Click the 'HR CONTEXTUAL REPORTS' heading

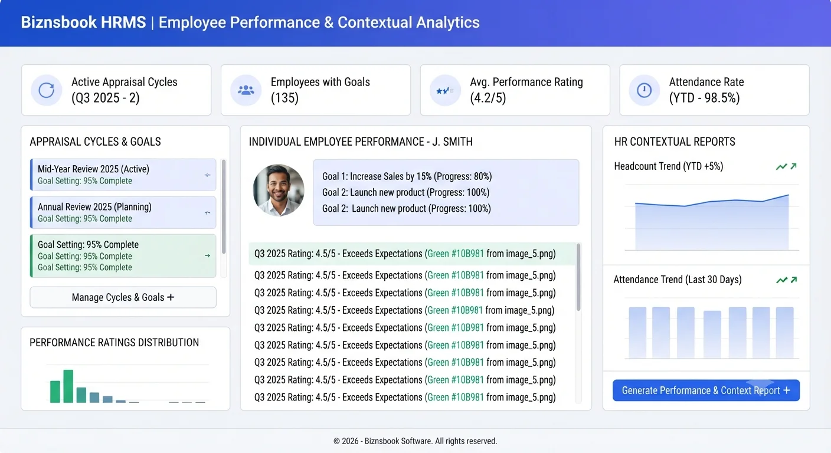675,142
